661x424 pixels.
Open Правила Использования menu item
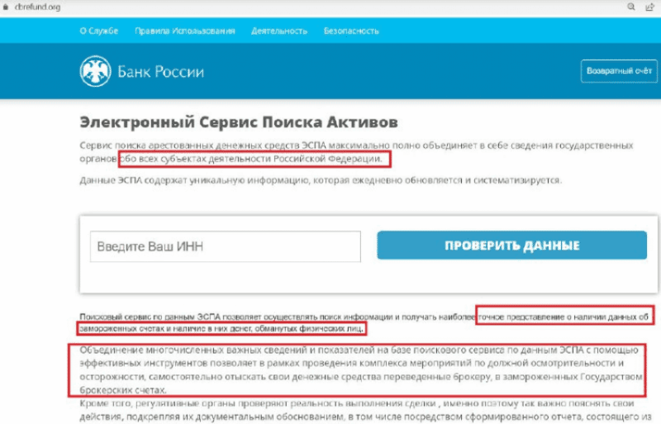click(x=185, y=31)
